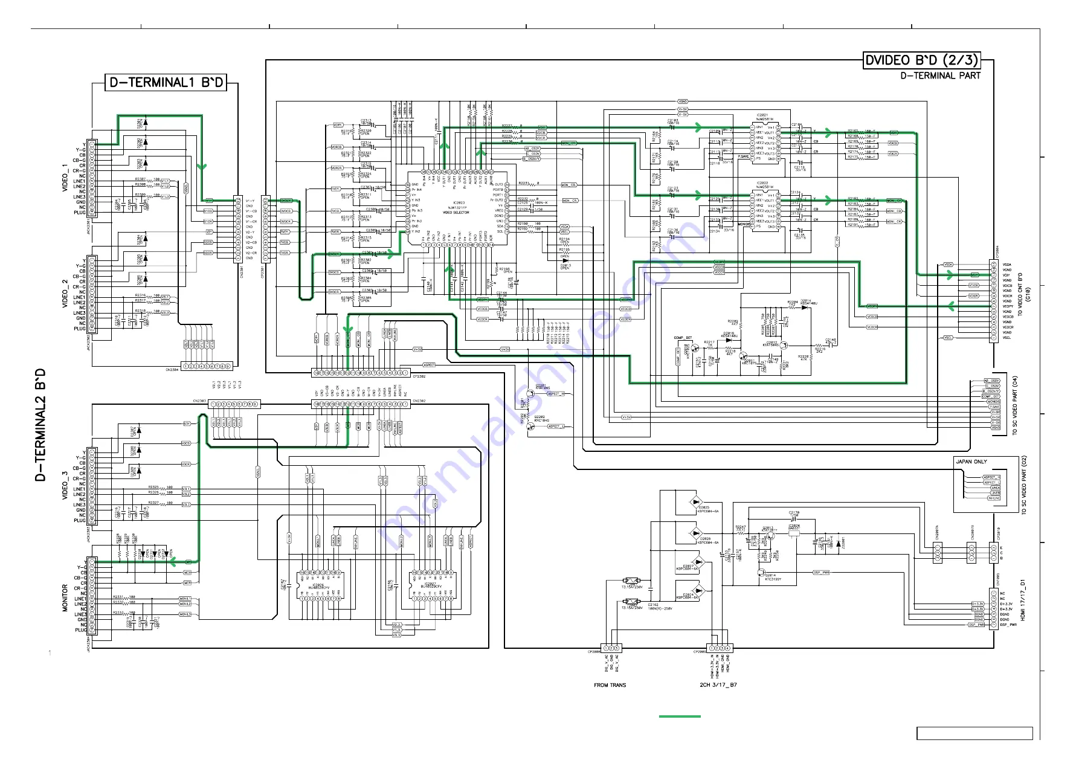Click the 'COMP_DET' circuit label
The image size is (1079, 763).
point(683,338)
